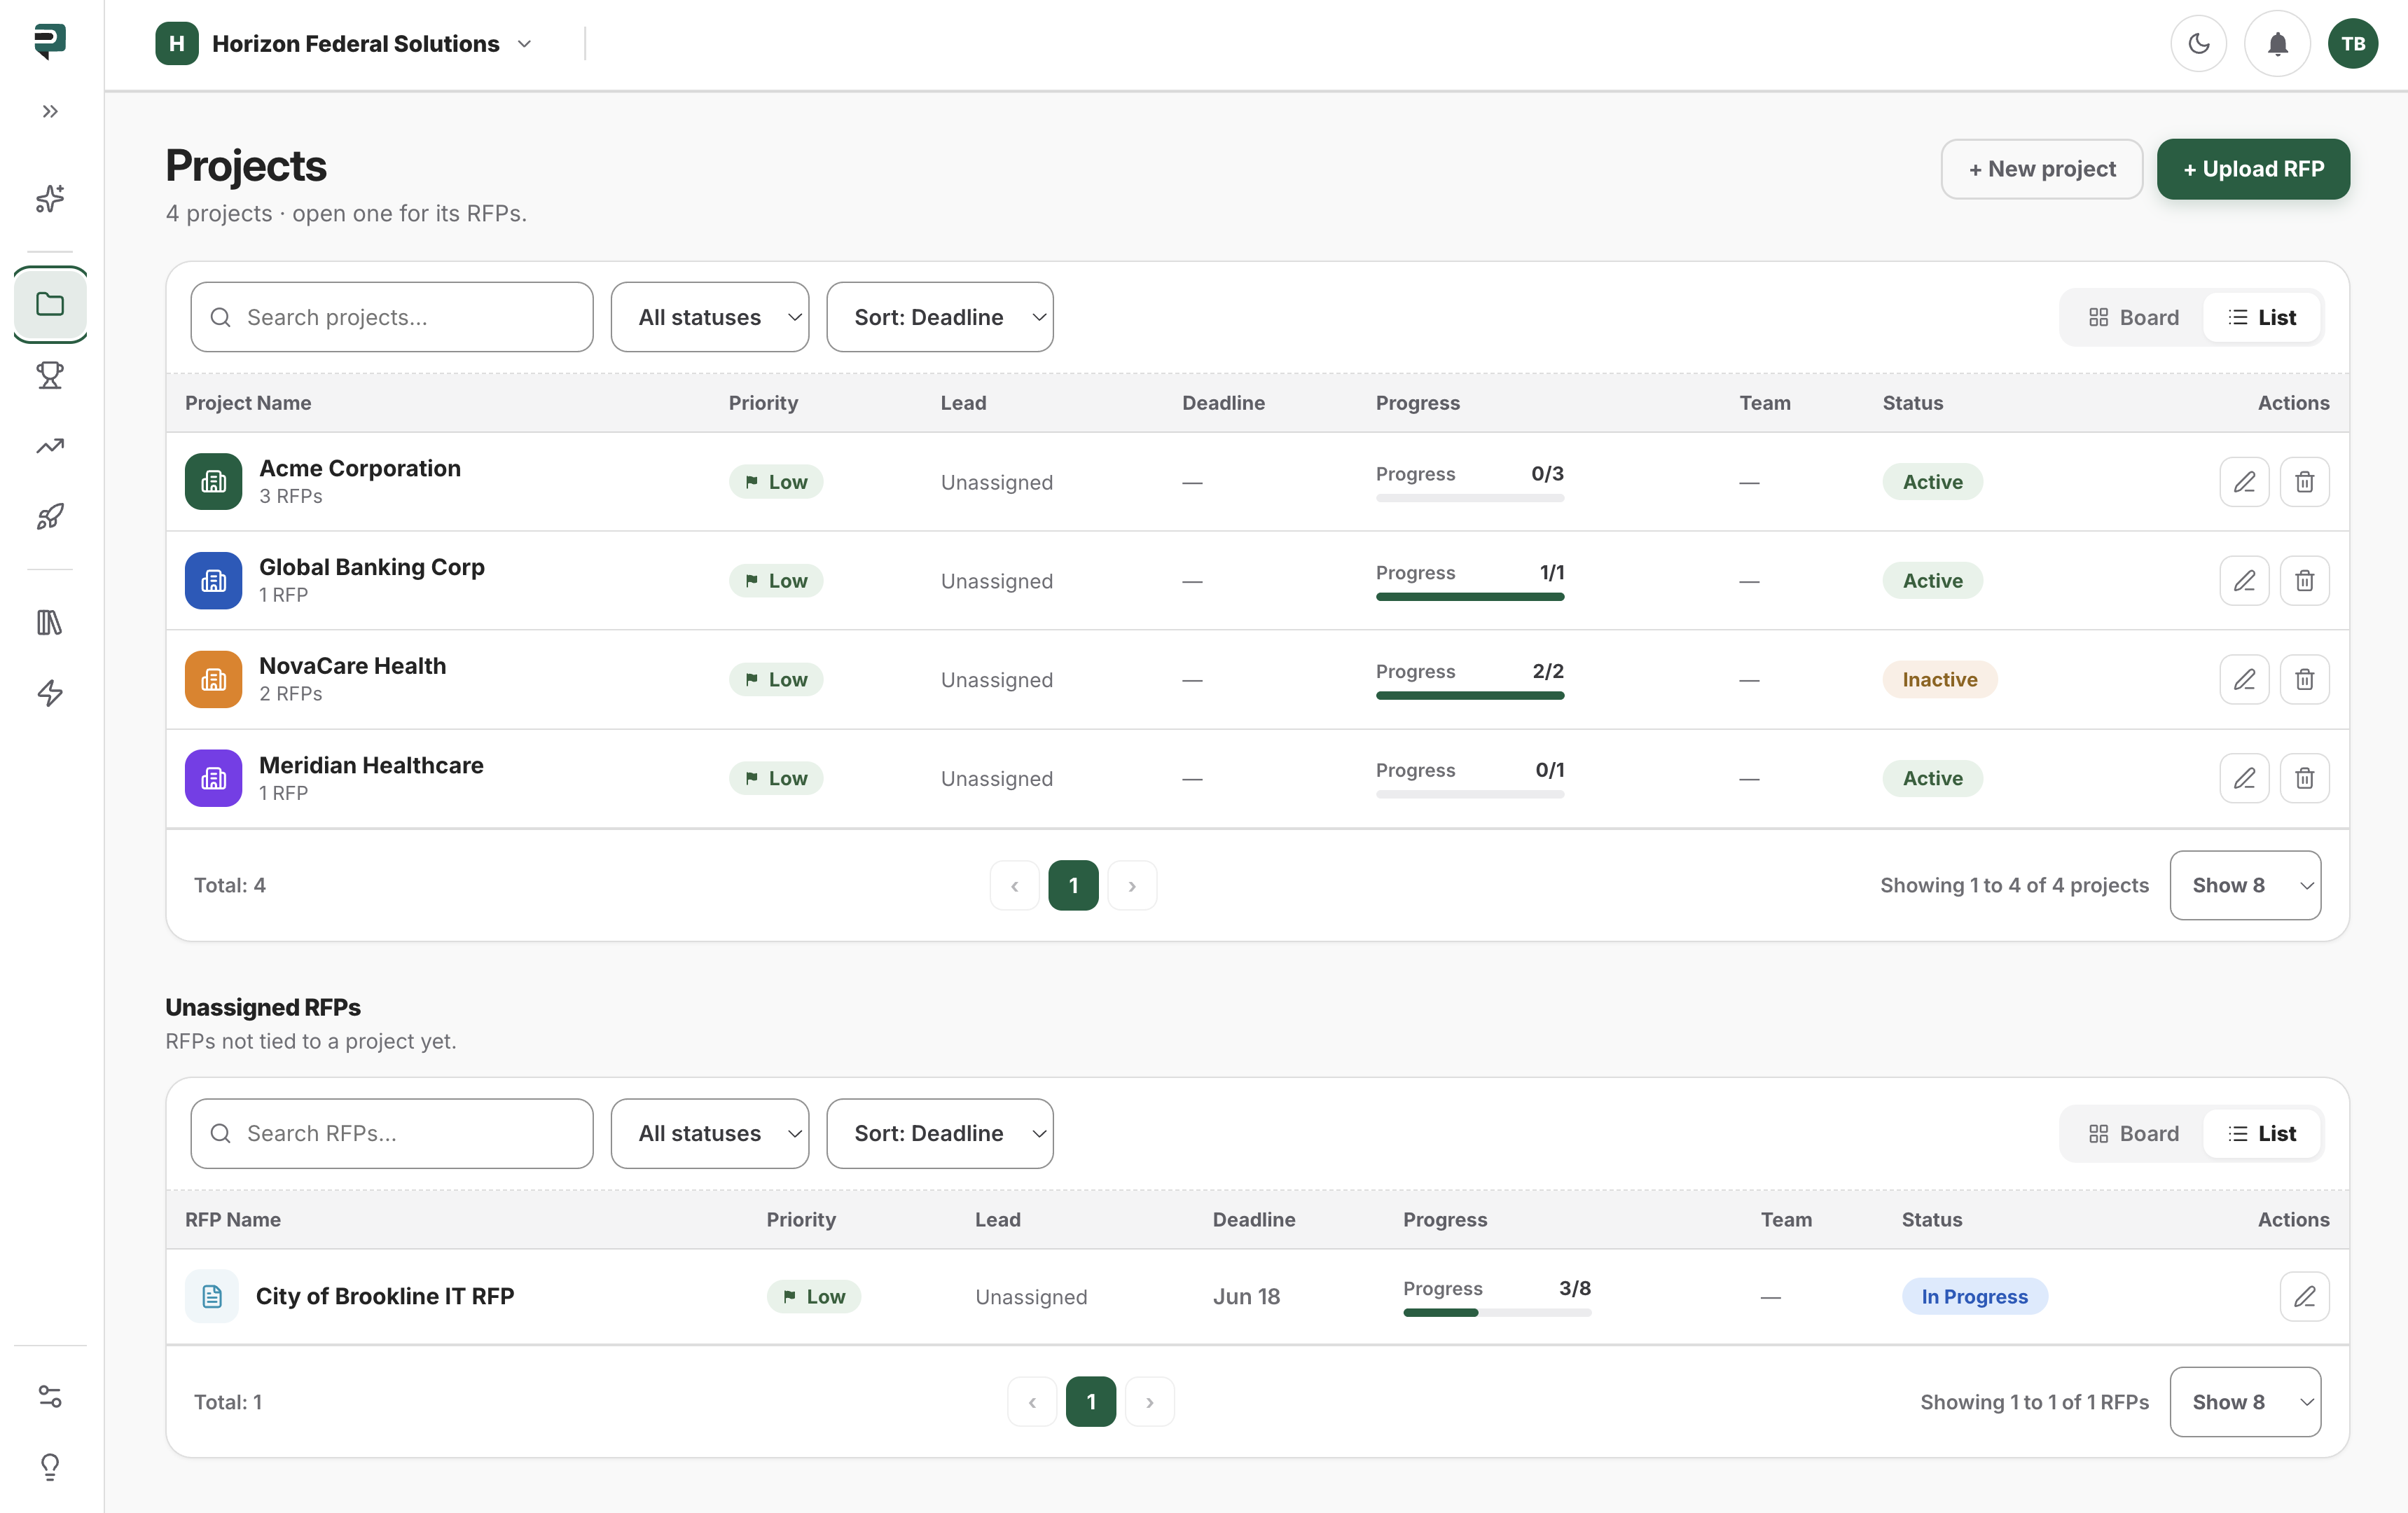Open the rocket sidebar icon

tap(50, 516)
